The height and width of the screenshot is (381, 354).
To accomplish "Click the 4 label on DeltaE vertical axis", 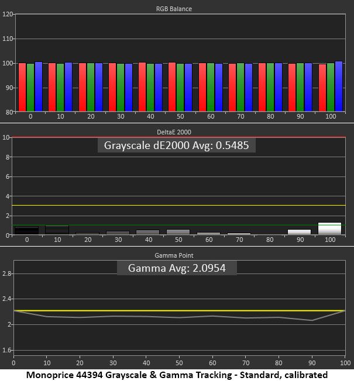I will [8, 196].
